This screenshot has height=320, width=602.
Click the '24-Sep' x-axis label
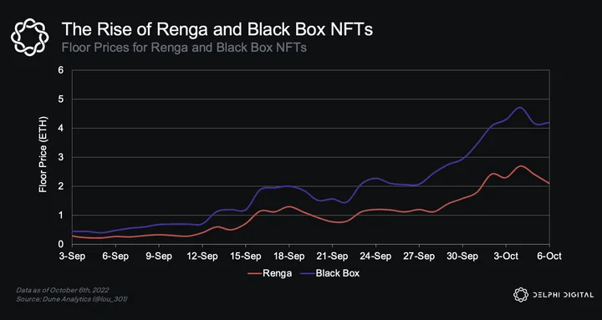tap(376, 256)
